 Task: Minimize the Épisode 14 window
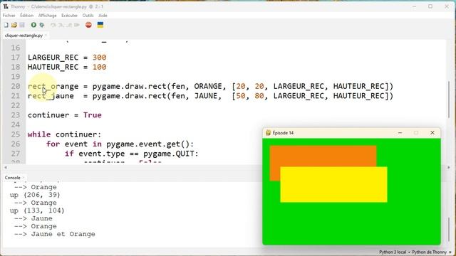pyautogui.click(x=400, y=133)
